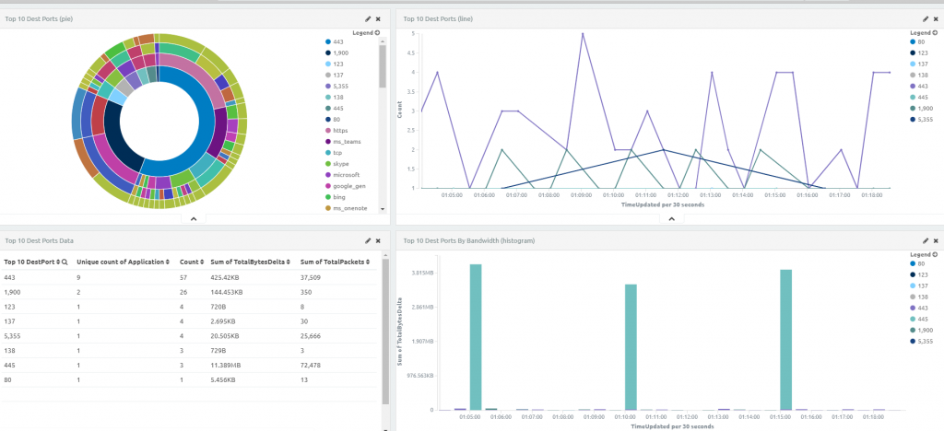The width and height of the screenshot is (944, 431).
Task: Toggle the line chart Legend arrow icon
Action: click(x=936, y=33)
